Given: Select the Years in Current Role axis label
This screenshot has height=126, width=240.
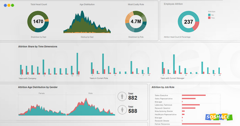Looking at the screenshot, I should (x=99, y=78).
